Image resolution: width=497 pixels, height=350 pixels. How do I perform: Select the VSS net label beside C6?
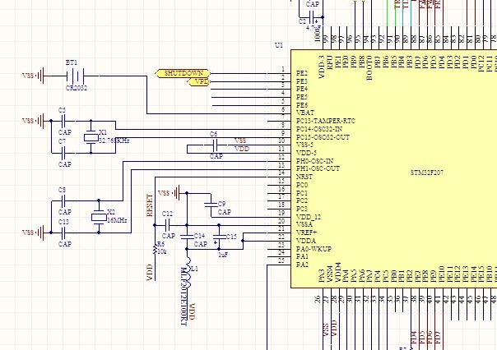pyautogui.click(x=240, y=140)
